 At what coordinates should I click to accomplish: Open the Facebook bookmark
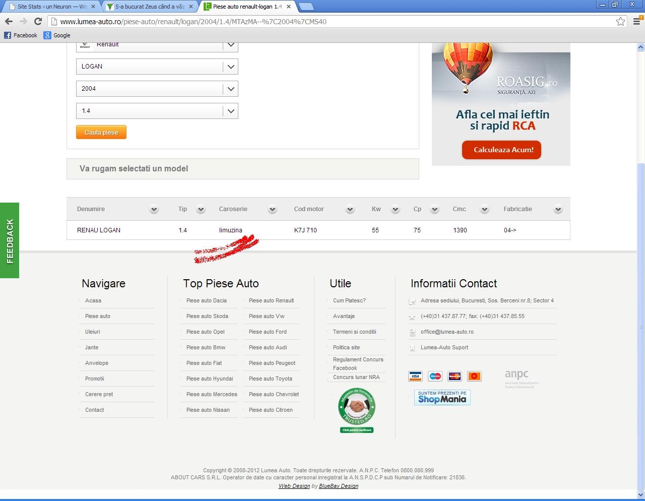pyautogui.click(x=21, y=35)
